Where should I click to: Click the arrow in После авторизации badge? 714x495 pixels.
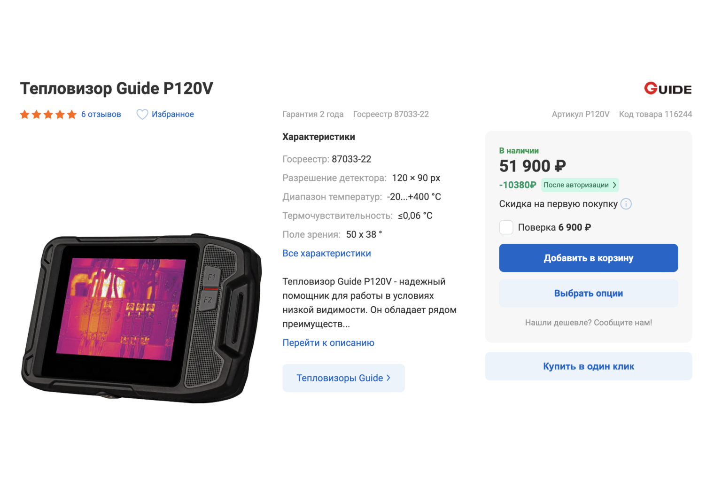tap(614, 185)
